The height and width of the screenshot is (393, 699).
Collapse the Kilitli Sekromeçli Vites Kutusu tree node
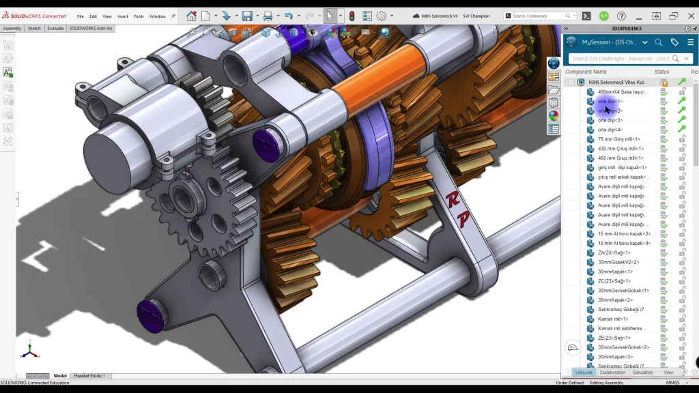pyautogui.click(x=571, y=82)
